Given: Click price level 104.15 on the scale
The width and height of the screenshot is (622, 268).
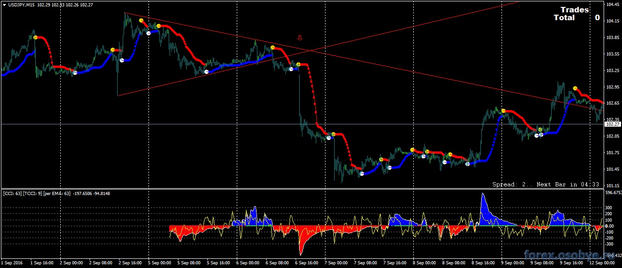Looking at the screenshot, I should 613,21.
